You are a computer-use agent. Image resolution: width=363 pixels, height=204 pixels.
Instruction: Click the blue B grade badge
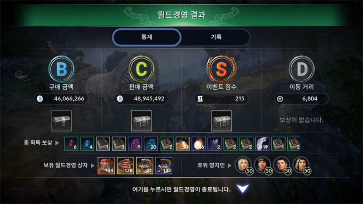pos(61,69)
